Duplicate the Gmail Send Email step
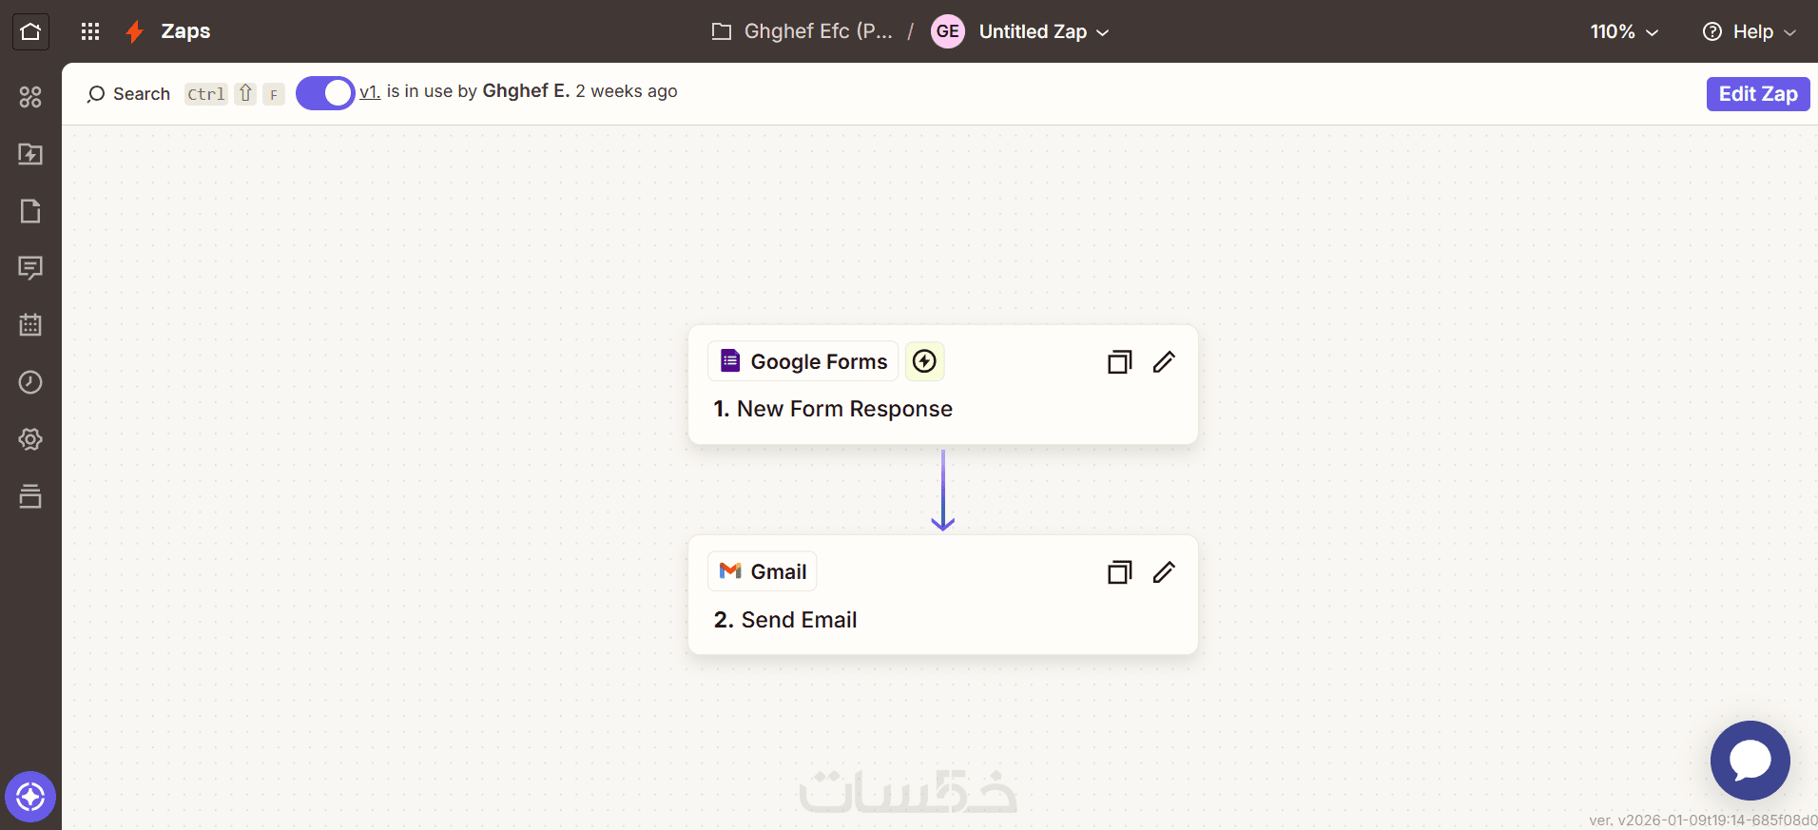 pos(1119,572)
